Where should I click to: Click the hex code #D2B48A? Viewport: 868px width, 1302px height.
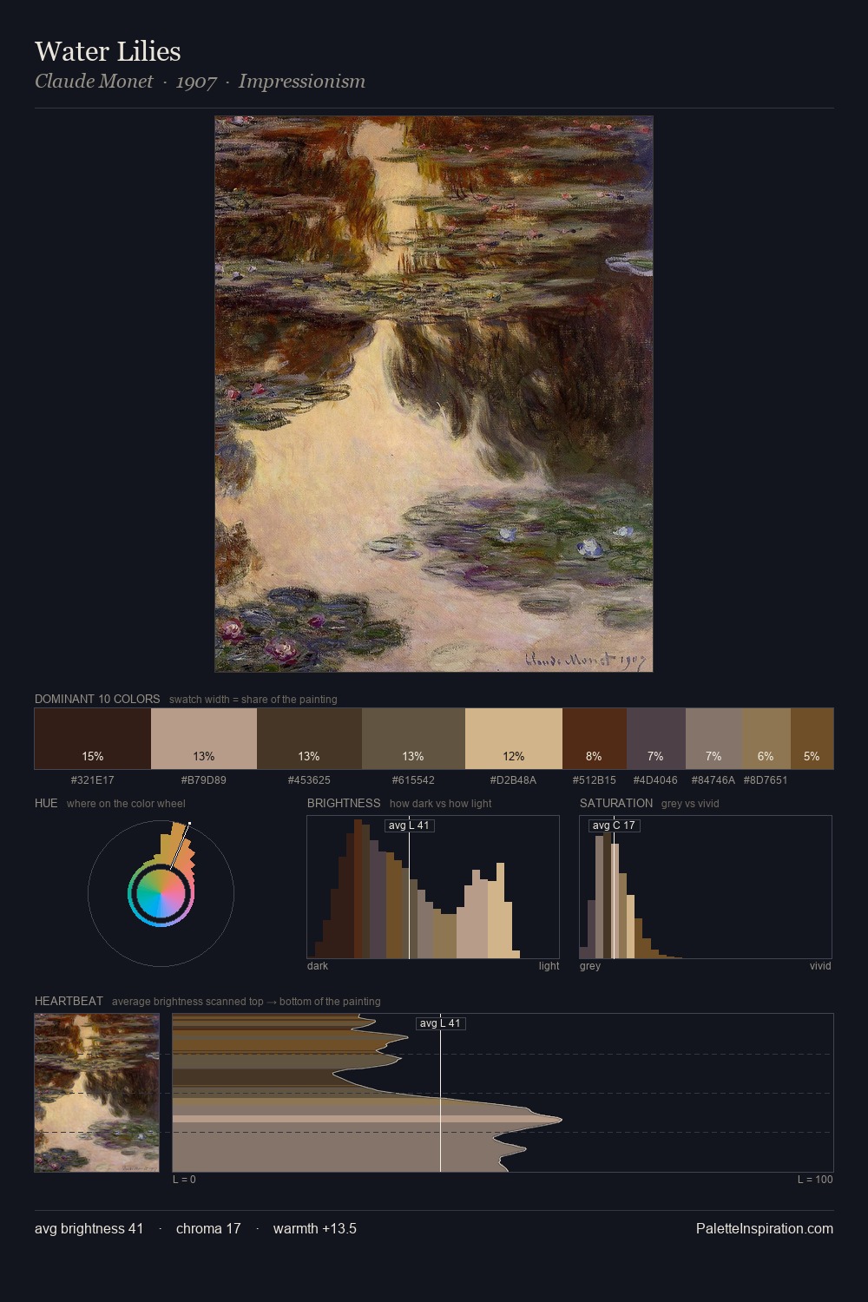pyautogui.click(x=514, y=780)
